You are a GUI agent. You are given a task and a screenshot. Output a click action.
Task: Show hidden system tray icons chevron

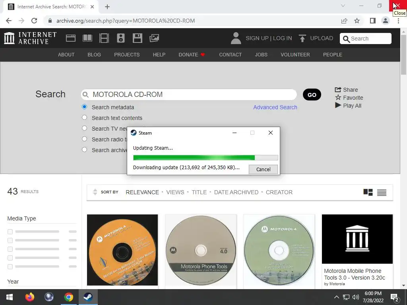(x=336, y=297)
